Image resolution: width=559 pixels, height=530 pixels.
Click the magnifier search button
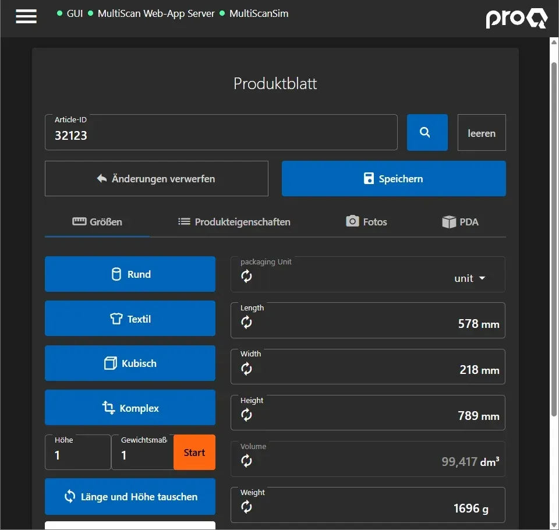click(x=427, y=132)
